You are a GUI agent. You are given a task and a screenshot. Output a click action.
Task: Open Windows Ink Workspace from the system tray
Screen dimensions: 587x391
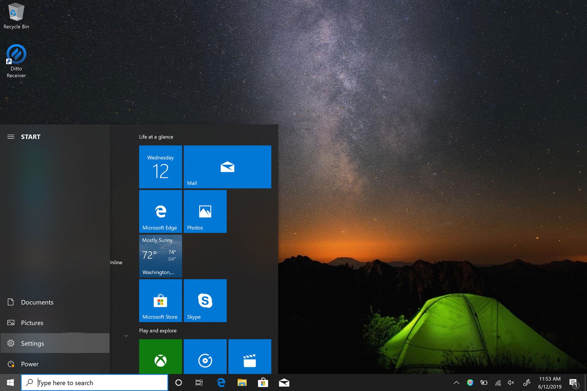527,382
